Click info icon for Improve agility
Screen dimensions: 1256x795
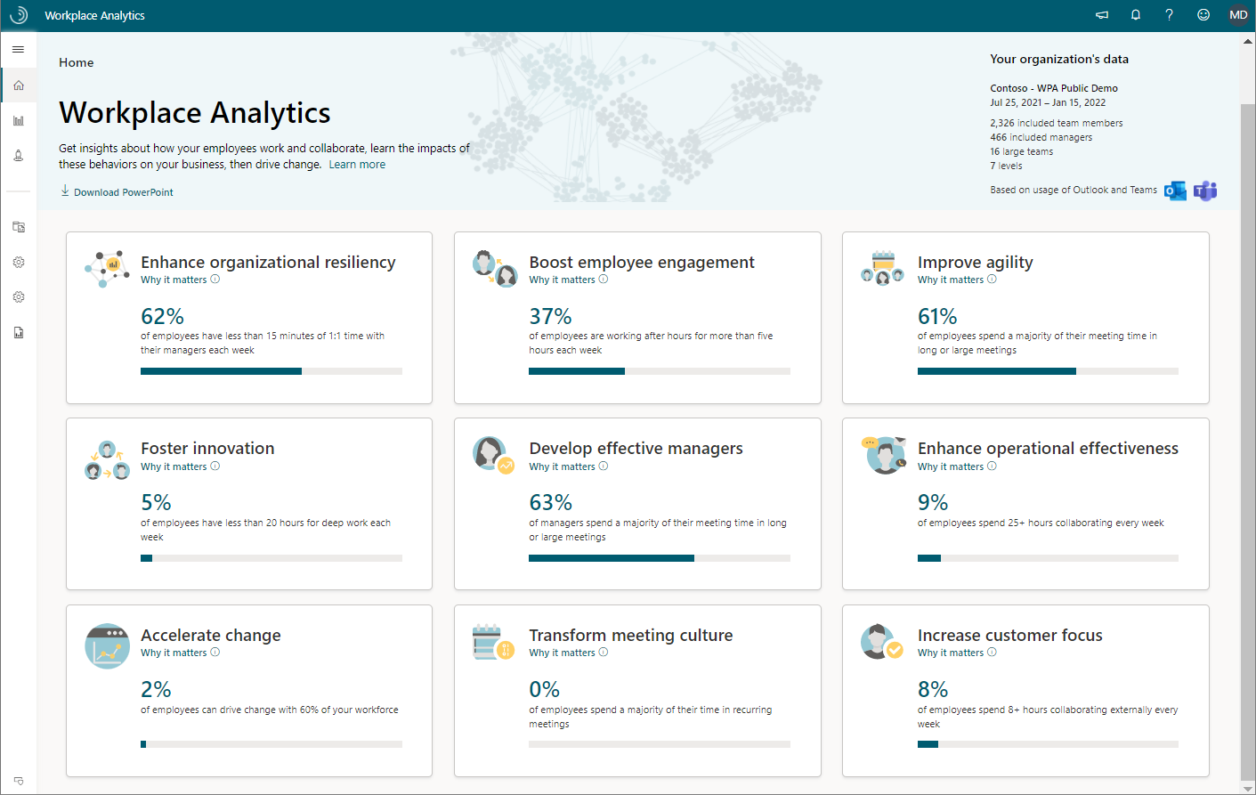tap(993, 280)
